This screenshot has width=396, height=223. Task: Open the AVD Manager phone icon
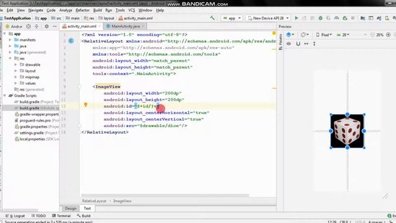(387, 18)
